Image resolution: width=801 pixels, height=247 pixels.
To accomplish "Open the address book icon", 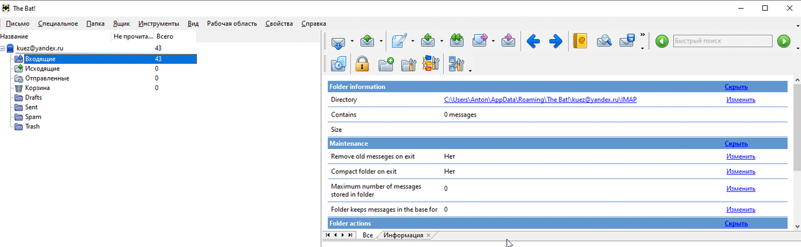I will 579,41.
